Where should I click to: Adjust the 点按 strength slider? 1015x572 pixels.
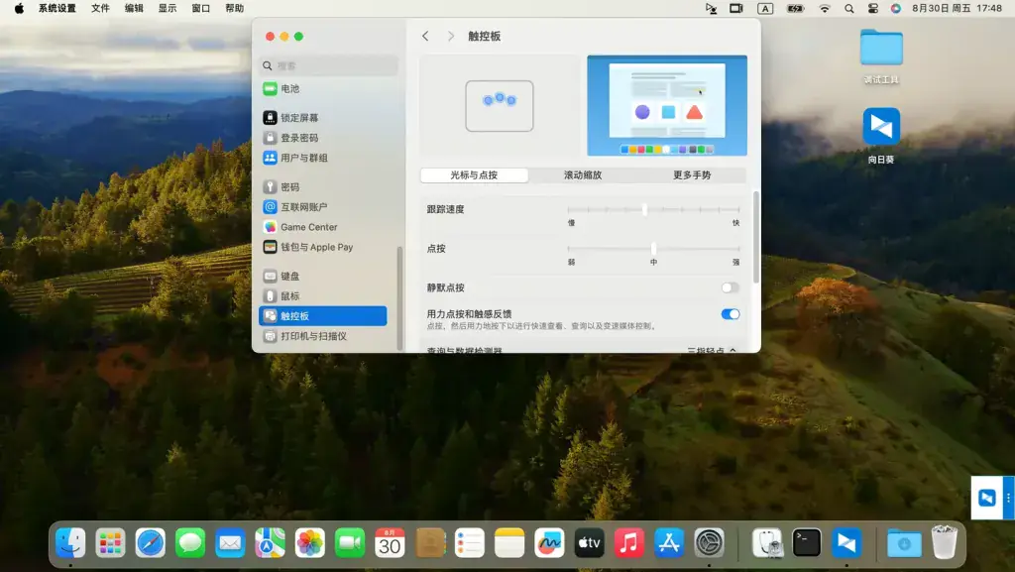point(653,249)
